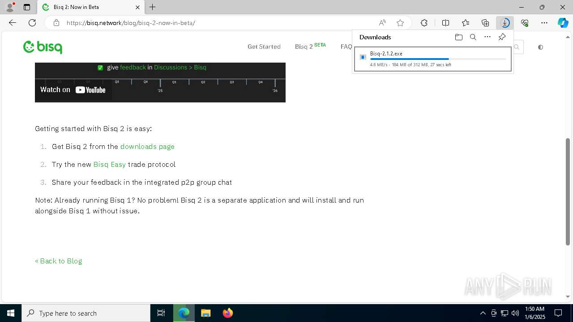Open the Get Started menu
This screenshot has height=322, width=573.
coord(264,47)
